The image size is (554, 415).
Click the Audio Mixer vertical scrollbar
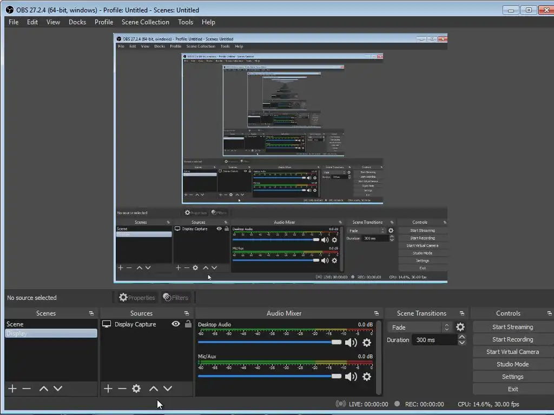(379, 357)
